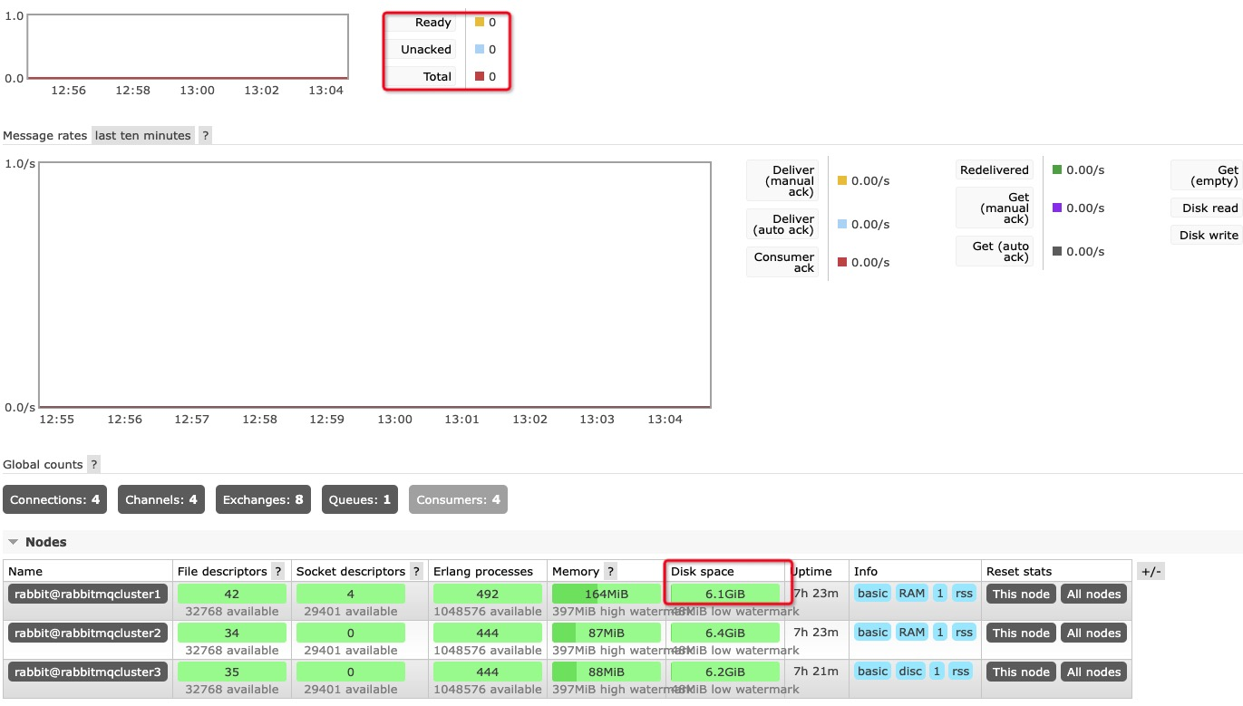The width and height of the screenshot is (1243, 706).
Task: Click the basic tag of rabbitmqcluster1
Action: pyautogui.click(x=872, y=594)
